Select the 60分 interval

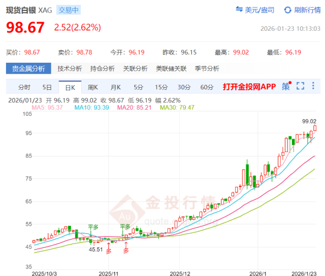point(207,87)
